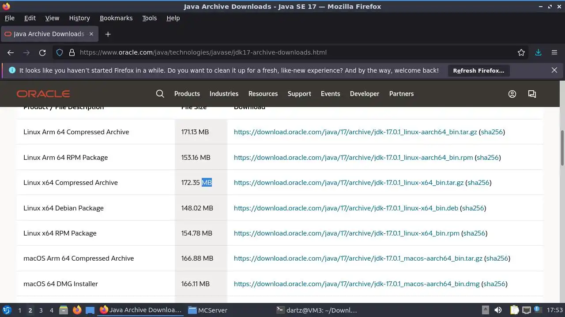This screenshot has height=317, width=565.
Task: Open the desktop start menu icon in taskbar
Action: click(7, 310)
